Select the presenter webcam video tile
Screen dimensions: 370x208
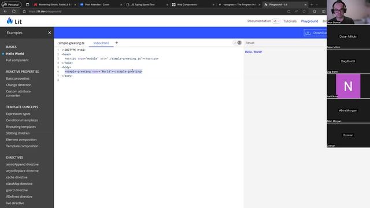(x=348, y=12)
